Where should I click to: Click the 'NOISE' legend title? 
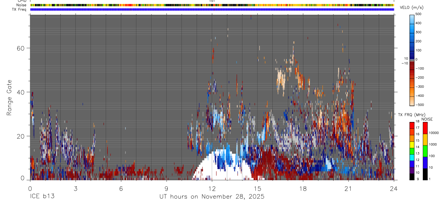pyautogui.click(x=427, y=119)
